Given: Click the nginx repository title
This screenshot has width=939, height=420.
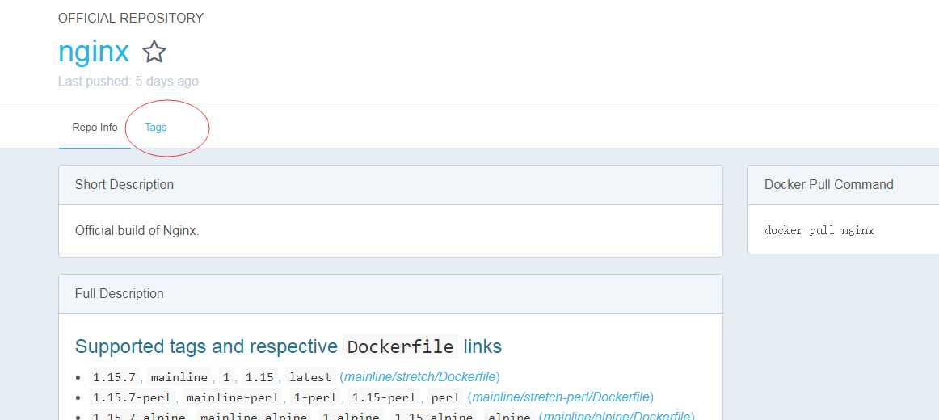Looking at the screenshot, I should pos(94,52).
